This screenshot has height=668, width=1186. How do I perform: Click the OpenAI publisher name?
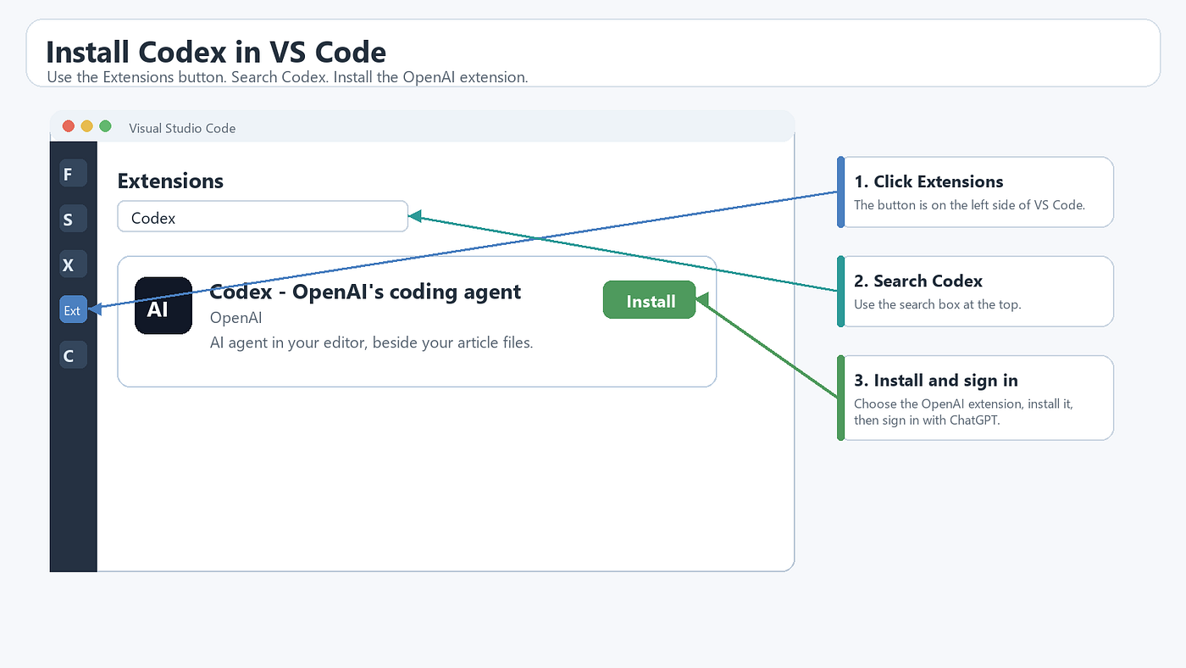(236, 318)
